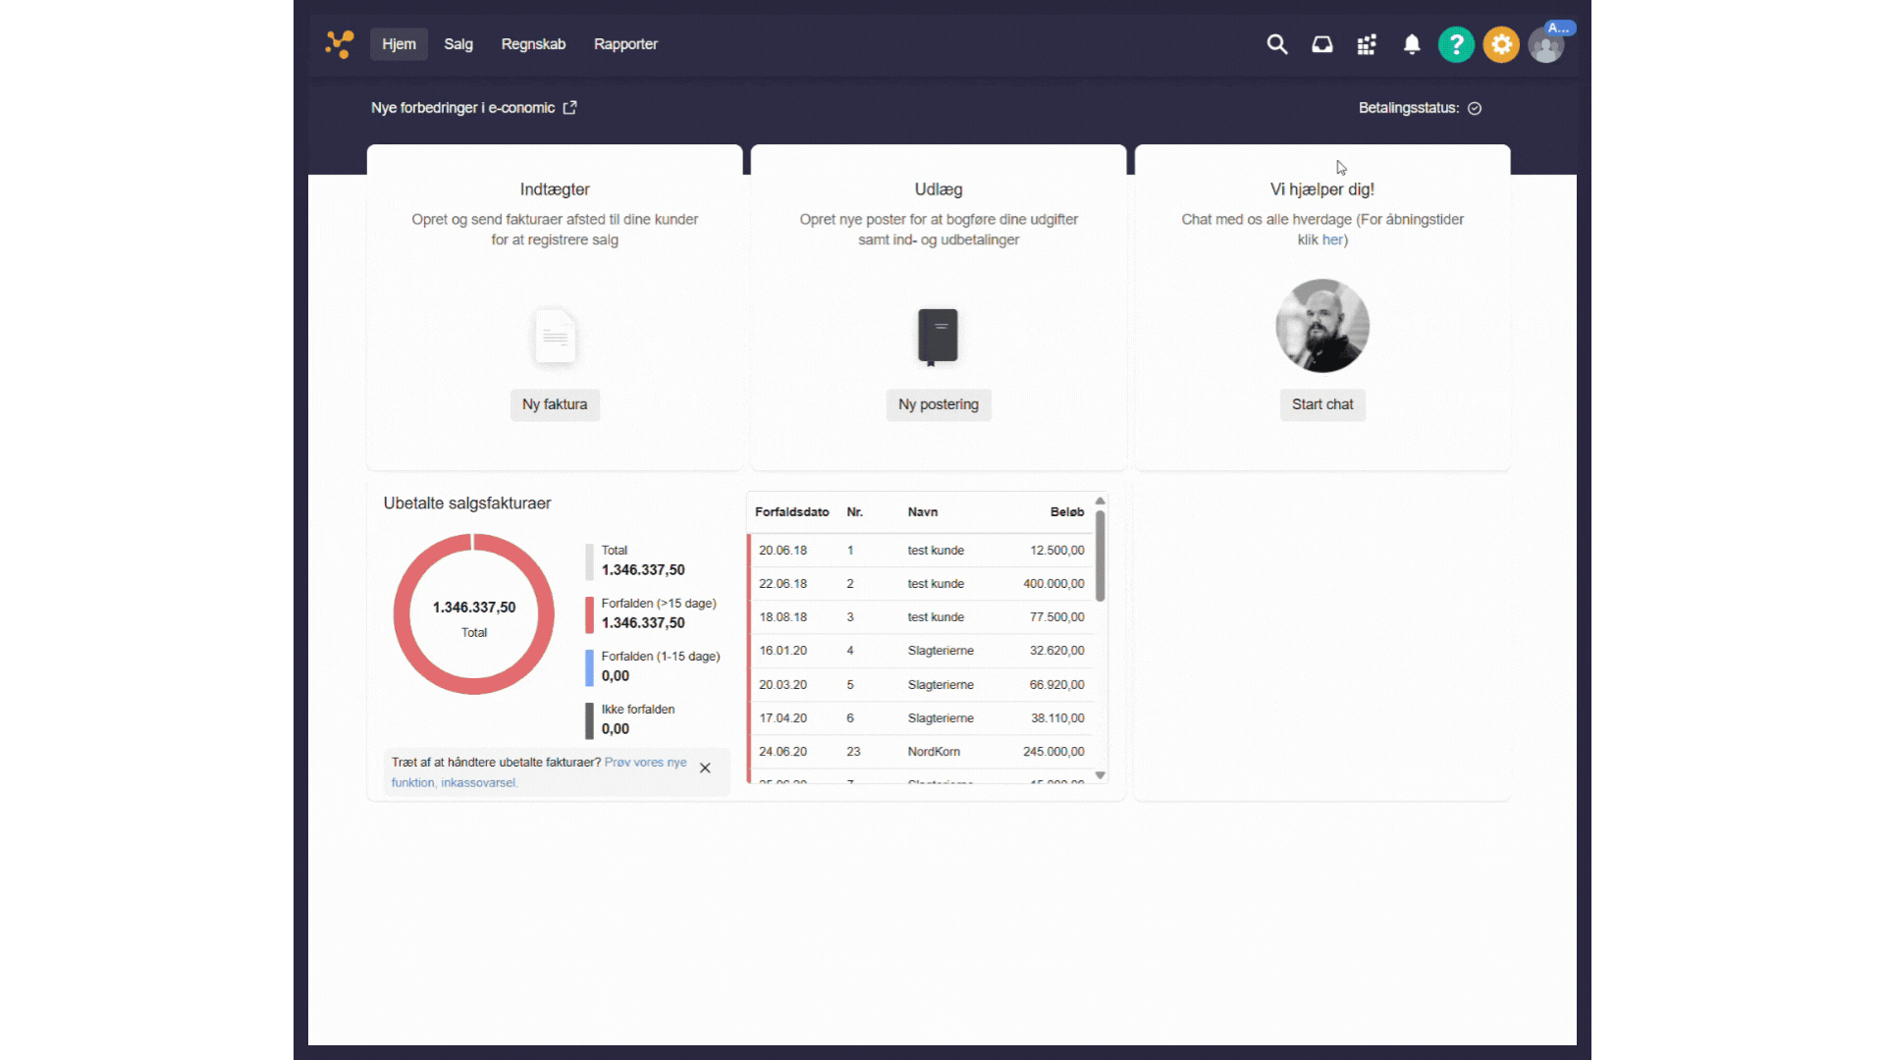Screen dimensions: 1885x1060
Task: Open the app launcher grid icon
Action: click(x=1367, y=44)
